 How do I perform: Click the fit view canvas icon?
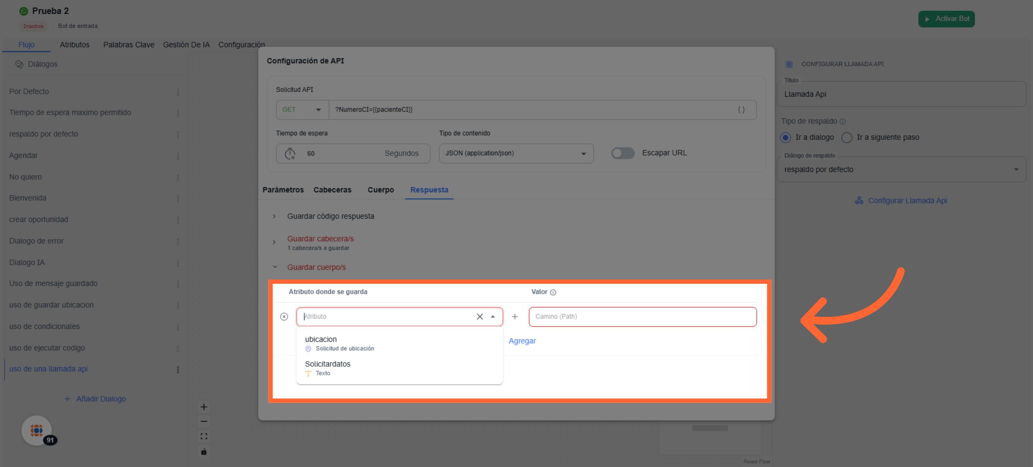(x=204, y=436)
